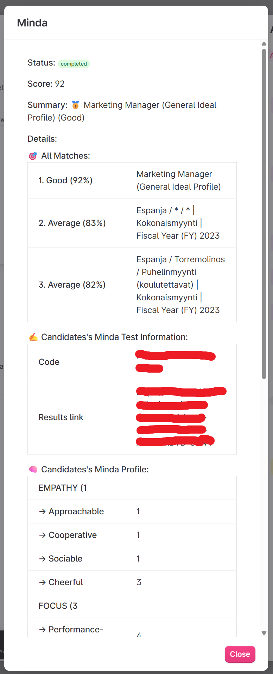The height and width of the screenshot is (674, 273).
Task: Click the arrow icon before Sociable
Action: [42, 559]
